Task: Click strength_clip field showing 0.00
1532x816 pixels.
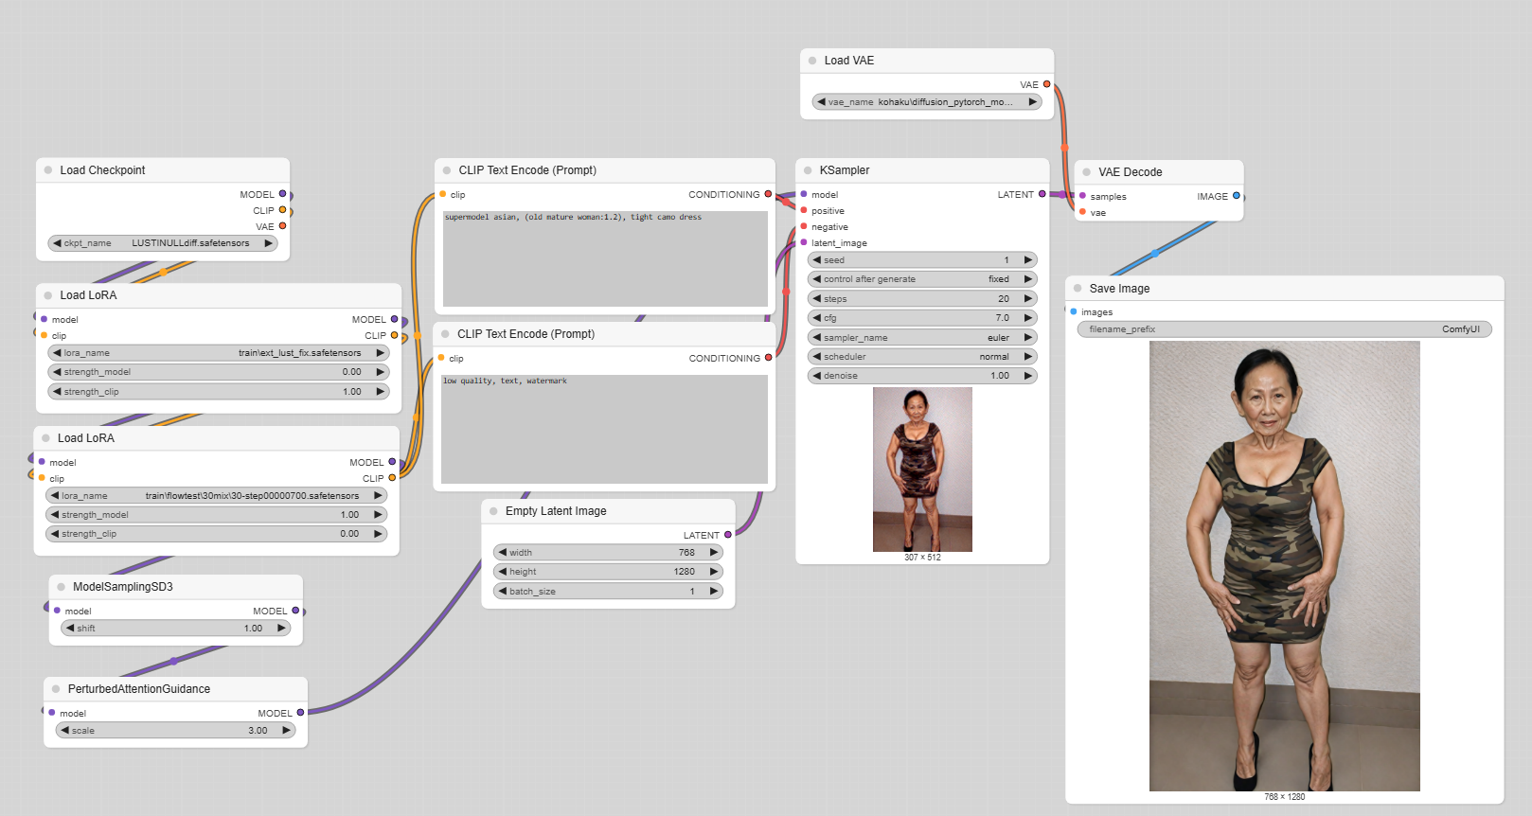Action: pos(217,534)
